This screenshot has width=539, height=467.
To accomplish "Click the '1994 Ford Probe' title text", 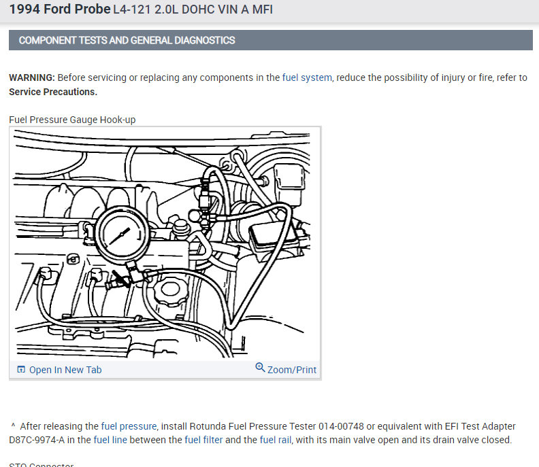I will [60, 10].
